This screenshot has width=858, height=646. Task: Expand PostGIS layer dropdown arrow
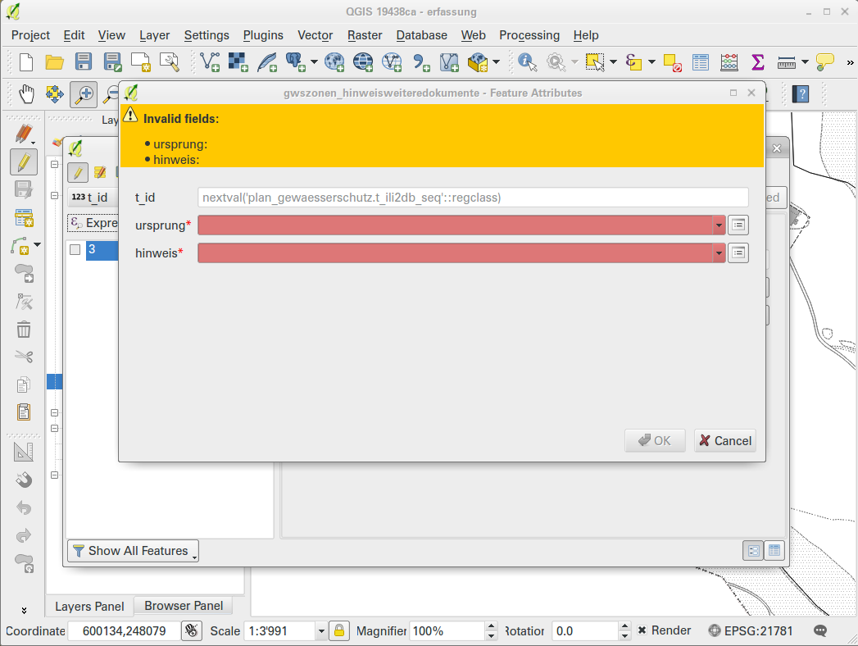click(314, 61)
